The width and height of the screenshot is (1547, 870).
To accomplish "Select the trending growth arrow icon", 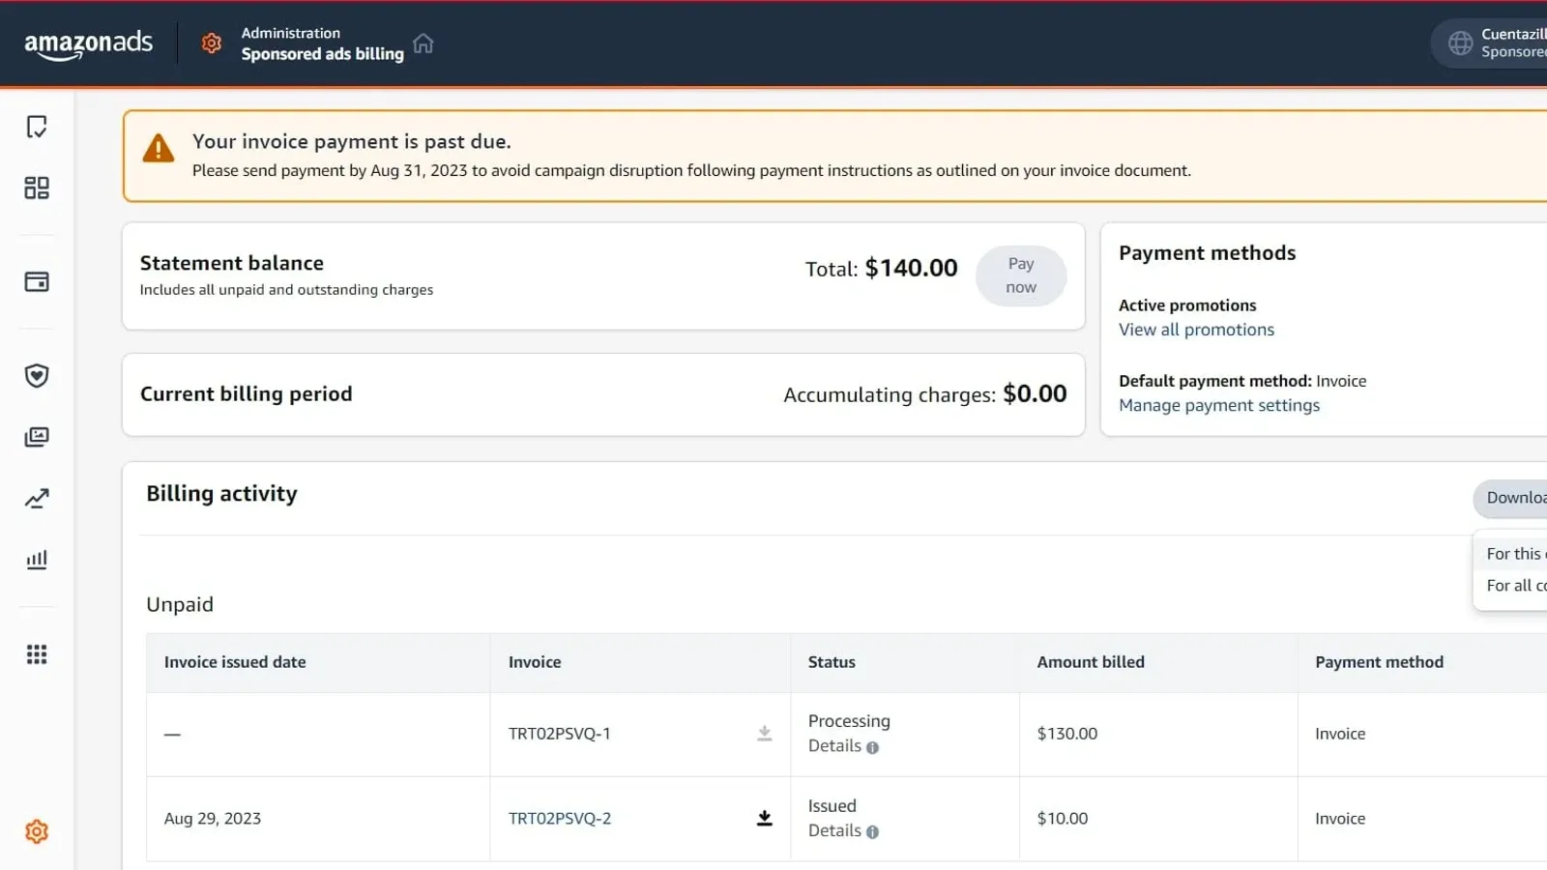I will 36,498.
